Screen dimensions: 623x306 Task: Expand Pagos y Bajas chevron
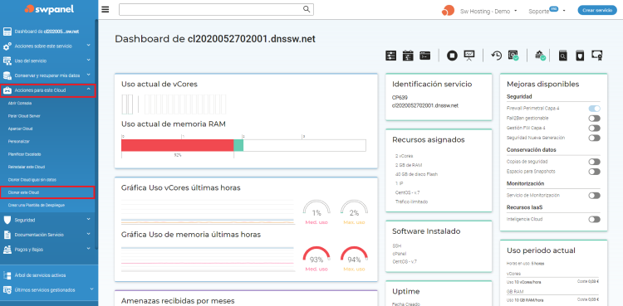[88, 249]
